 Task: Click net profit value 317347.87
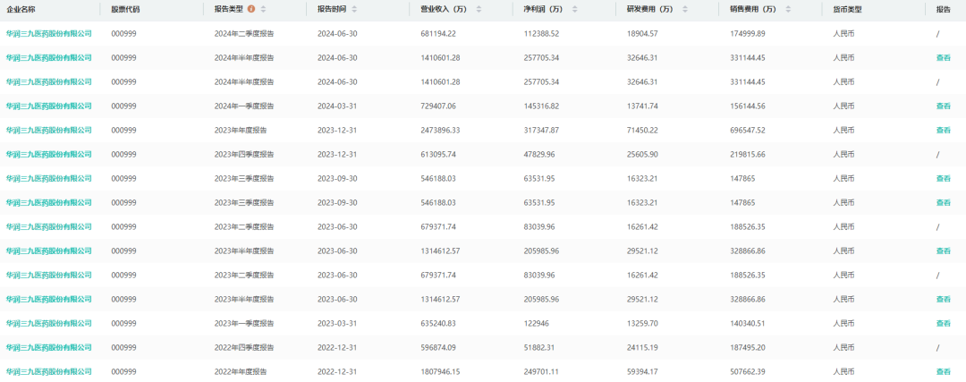(x=541, y=130)
